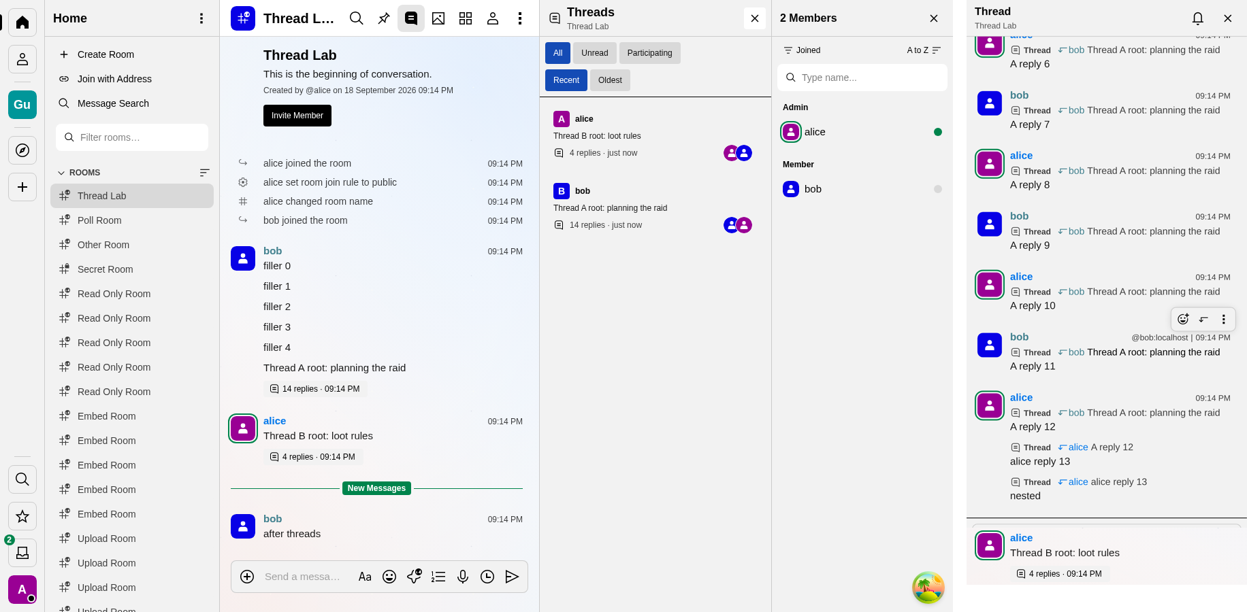Open the 14 replies thread summary
The image size is (1247, 612).
tap(315, 389)
